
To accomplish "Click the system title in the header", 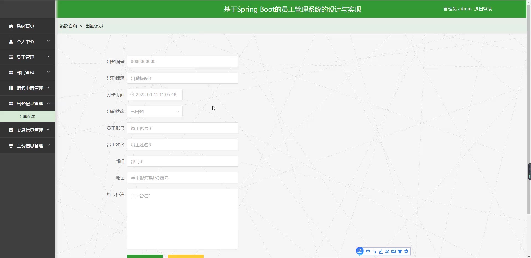I will coord(292,9).
